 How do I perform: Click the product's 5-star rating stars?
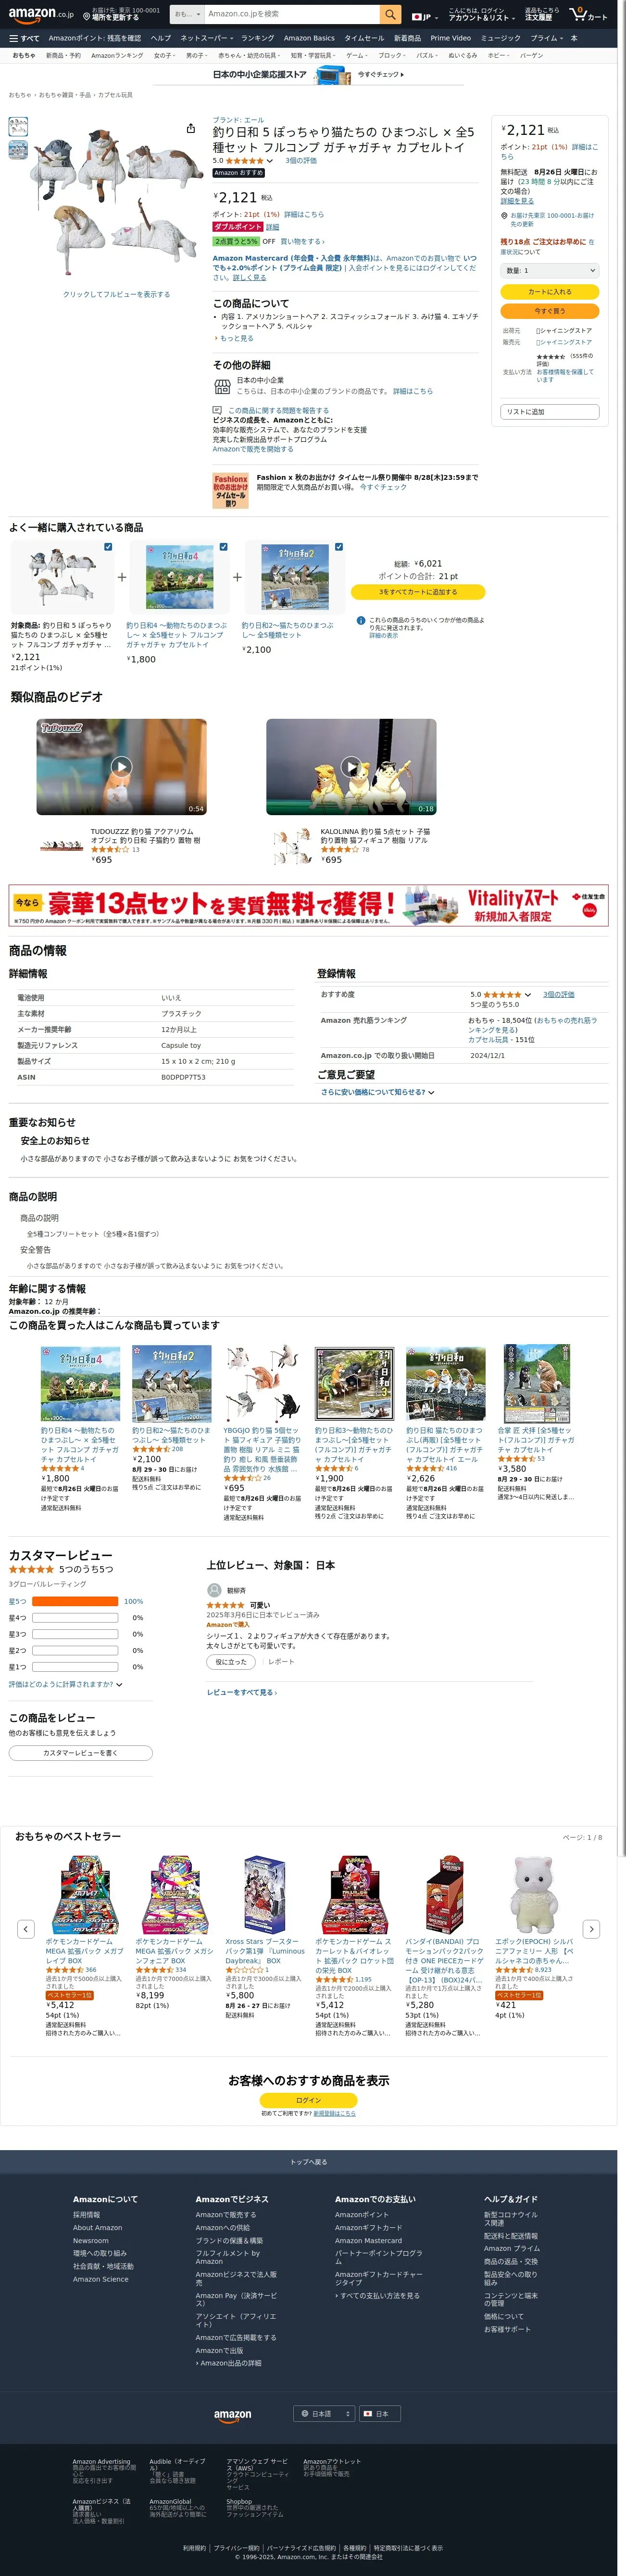245,160
